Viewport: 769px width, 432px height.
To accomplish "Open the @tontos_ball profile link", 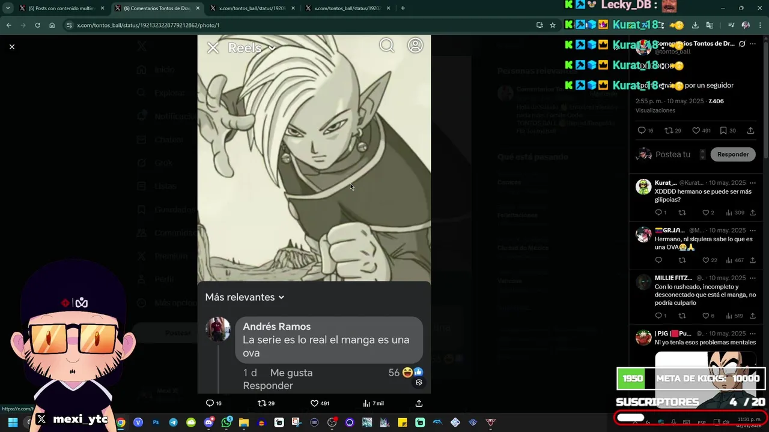I will point(672,52).
